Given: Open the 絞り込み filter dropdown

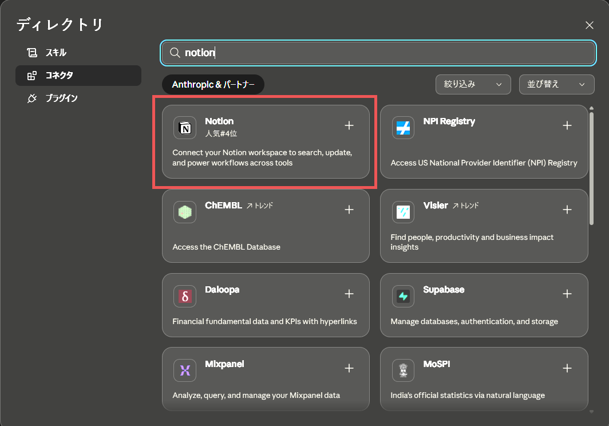Looking at the screenshot, I should pos(473,84).
